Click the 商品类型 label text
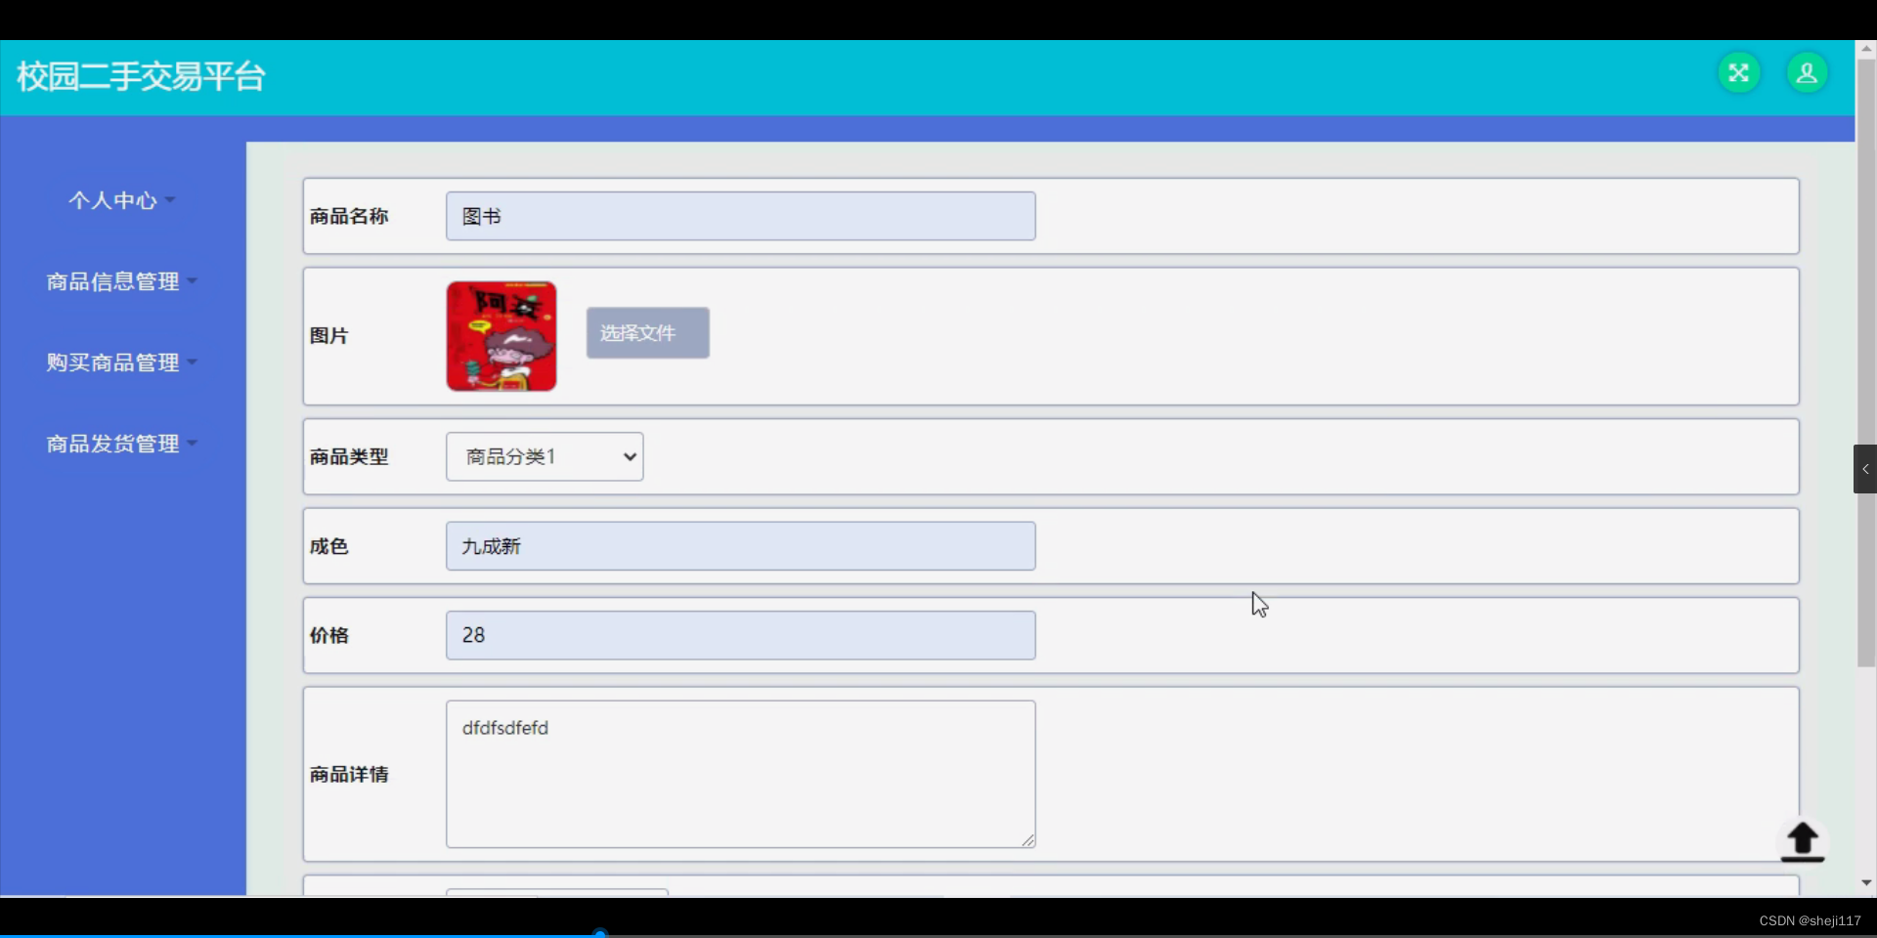 (x=349, y=456)
